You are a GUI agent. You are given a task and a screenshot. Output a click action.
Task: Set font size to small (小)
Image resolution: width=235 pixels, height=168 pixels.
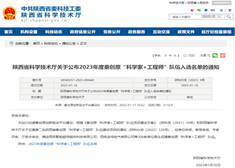coord(165,56)
